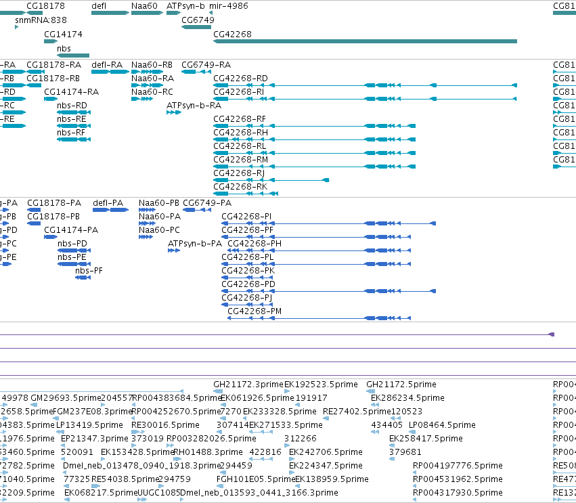Click protein Naa60-PB
The width and height of the screenshot is (576, 503).
(148, 210)
